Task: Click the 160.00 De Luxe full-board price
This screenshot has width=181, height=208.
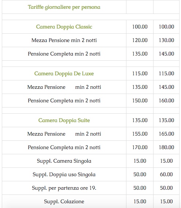Action: 166,101
